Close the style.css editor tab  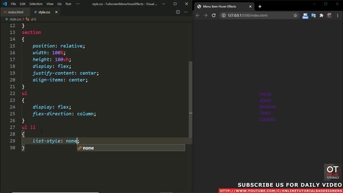coord(56,12)
